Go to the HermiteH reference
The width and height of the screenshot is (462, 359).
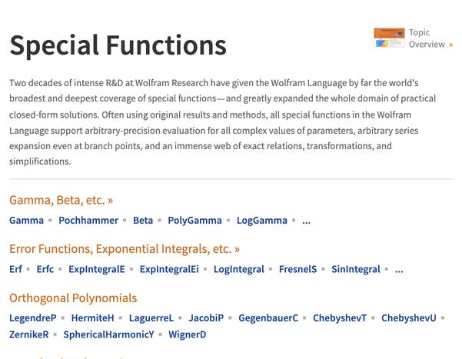(x=92, y=318)
